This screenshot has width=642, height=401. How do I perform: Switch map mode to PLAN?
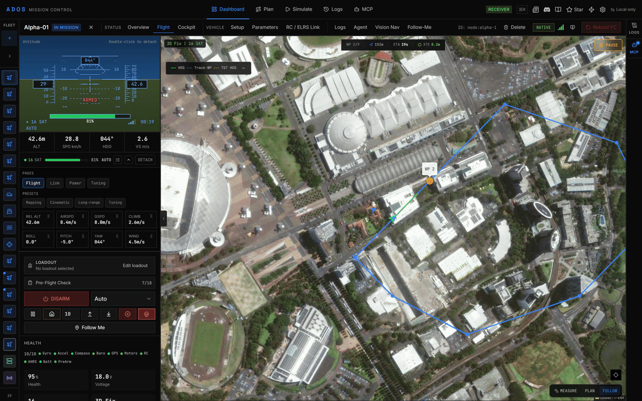pyautogui.click(x=590, y=391)
